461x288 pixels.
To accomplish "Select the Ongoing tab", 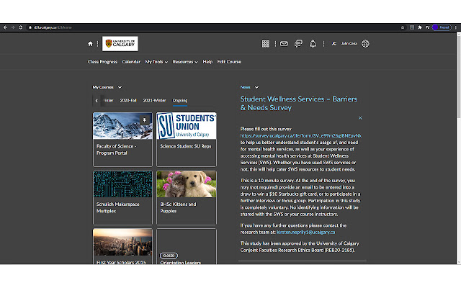I will point(179,101).
